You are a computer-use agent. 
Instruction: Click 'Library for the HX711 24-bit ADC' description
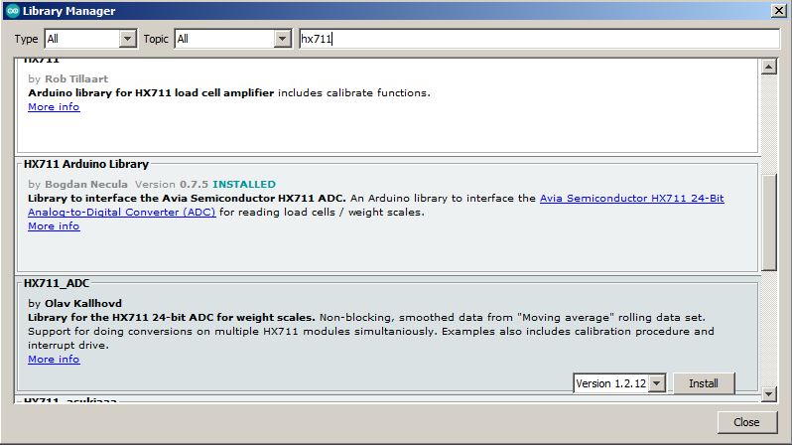coord(172,318)
